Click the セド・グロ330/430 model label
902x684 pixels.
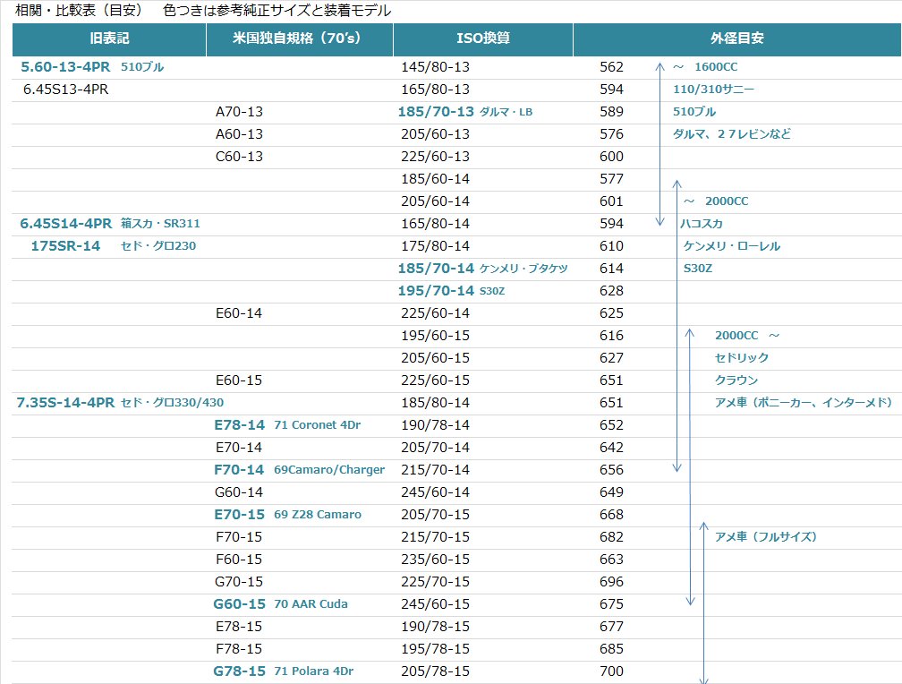pos(172,403)
